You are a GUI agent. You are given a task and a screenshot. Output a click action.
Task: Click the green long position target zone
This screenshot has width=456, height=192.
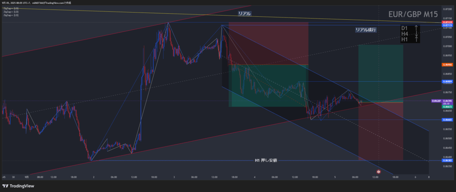coord(380,72)
